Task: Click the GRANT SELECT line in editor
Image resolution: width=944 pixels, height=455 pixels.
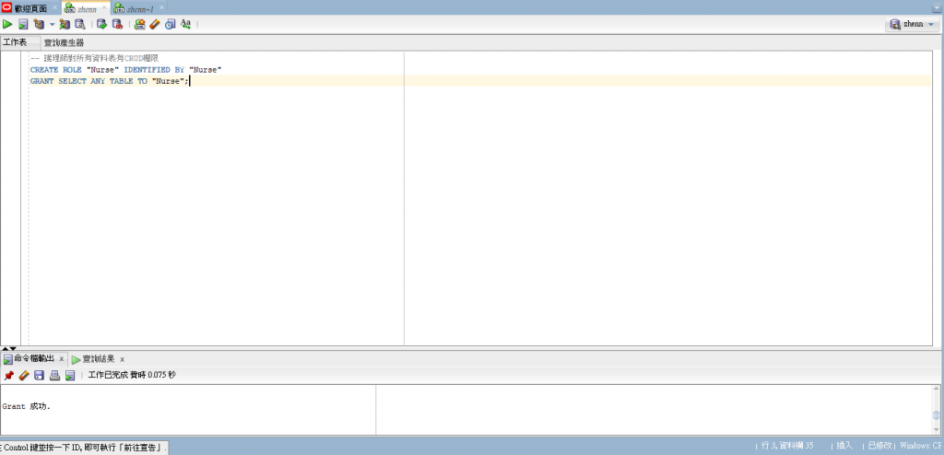Action: click(x=110, y=81)
